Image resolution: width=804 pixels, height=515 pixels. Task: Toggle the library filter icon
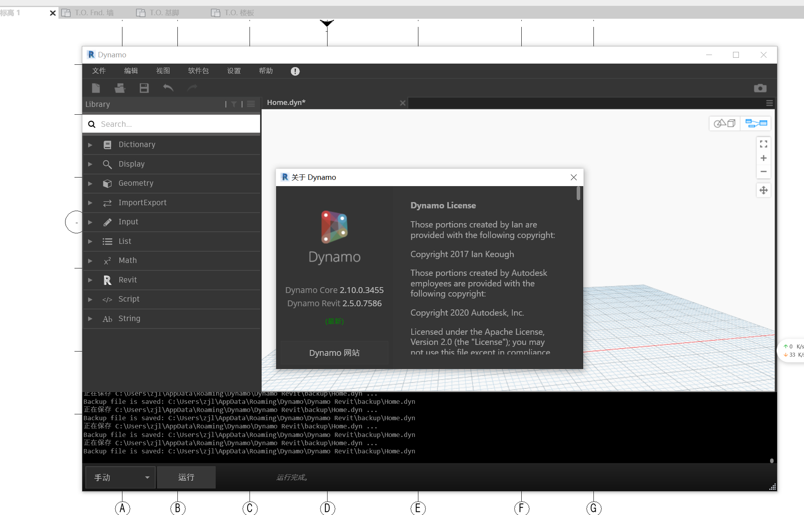click(234, 104)
